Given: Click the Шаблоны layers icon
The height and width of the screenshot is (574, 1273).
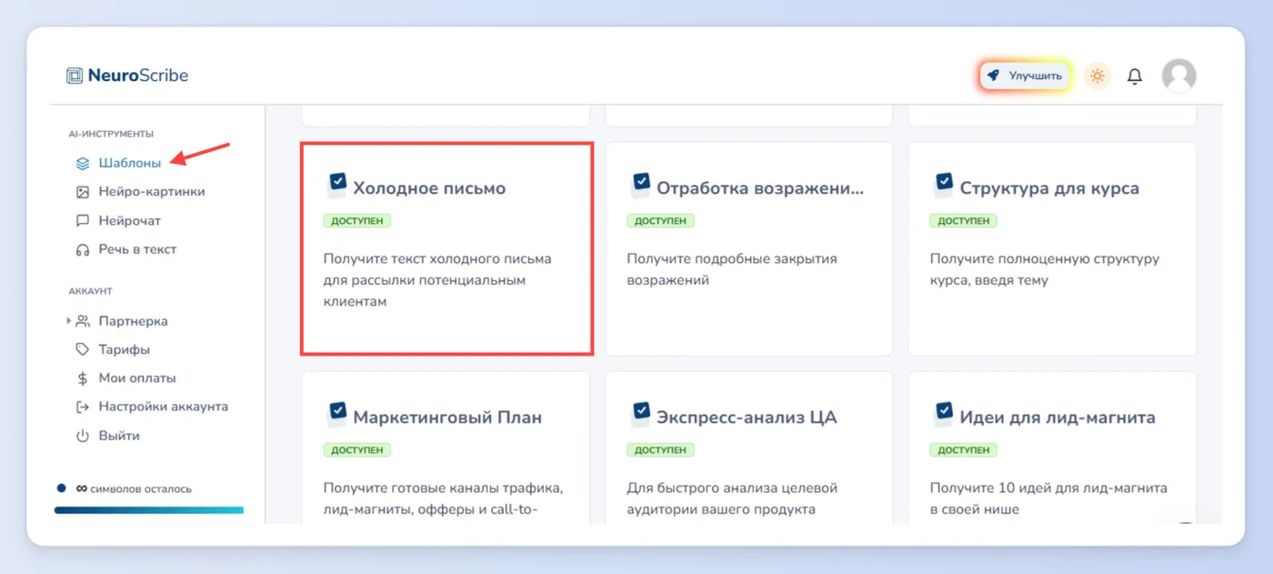Looking at the screenshot, I should pyautogui.click(x=83, y=164).
